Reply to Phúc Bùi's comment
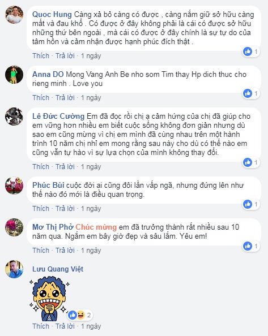Screen dimensions: 268x336 (x=65, y=209)
